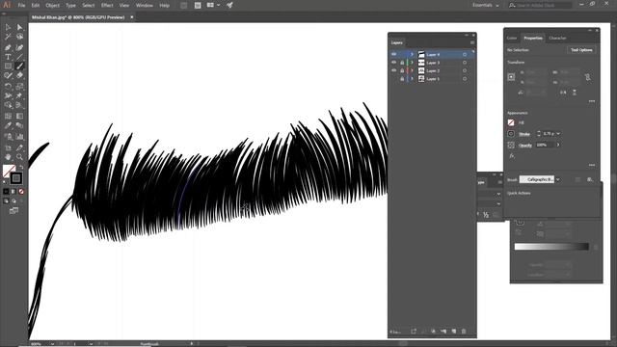
Task: Open the opacity slider arrow
Action: coord(558,145)
